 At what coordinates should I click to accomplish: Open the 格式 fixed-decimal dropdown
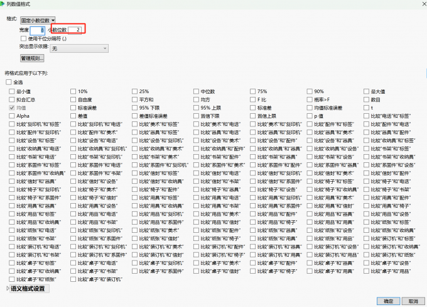point(38,20)
